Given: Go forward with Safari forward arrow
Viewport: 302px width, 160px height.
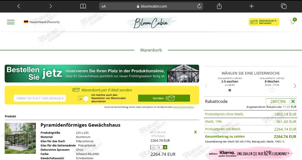Looking at the screenshot, I should coord(51,6).
